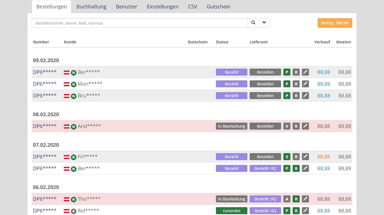Click the green P icon in Bru***** row
384x215 pixels.
[287, 96]
